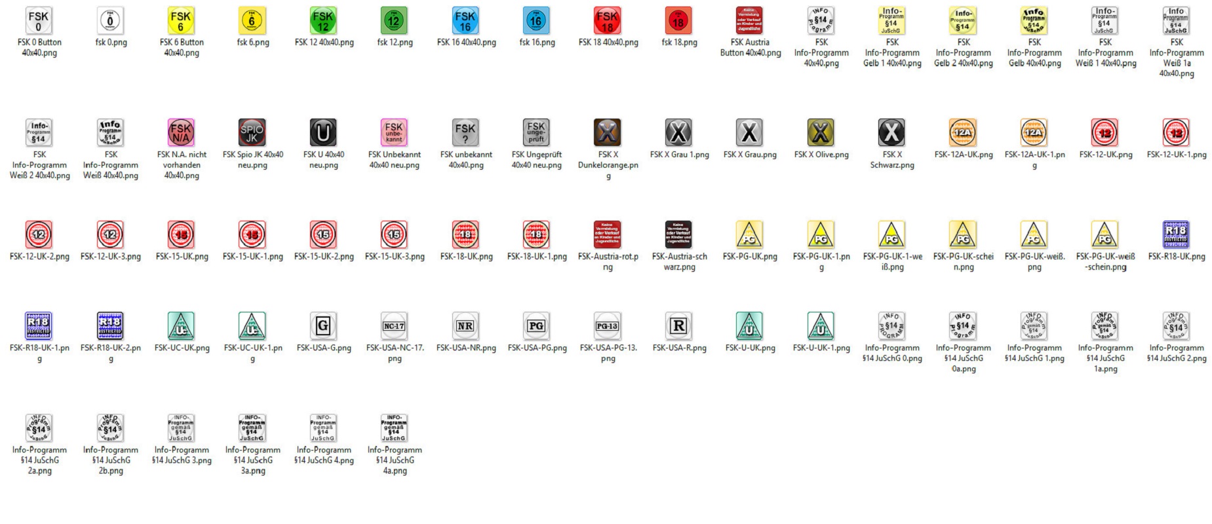Click the pink FSK Unbekannt 40x40 neu.png icon

pyautogui.click(x=395, y=132)
